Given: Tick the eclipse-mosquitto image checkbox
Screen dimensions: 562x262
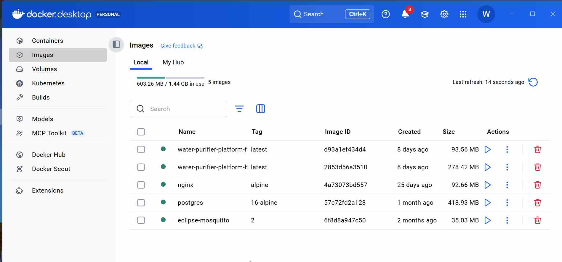Looking at the screenshot, I should [141, 220].
